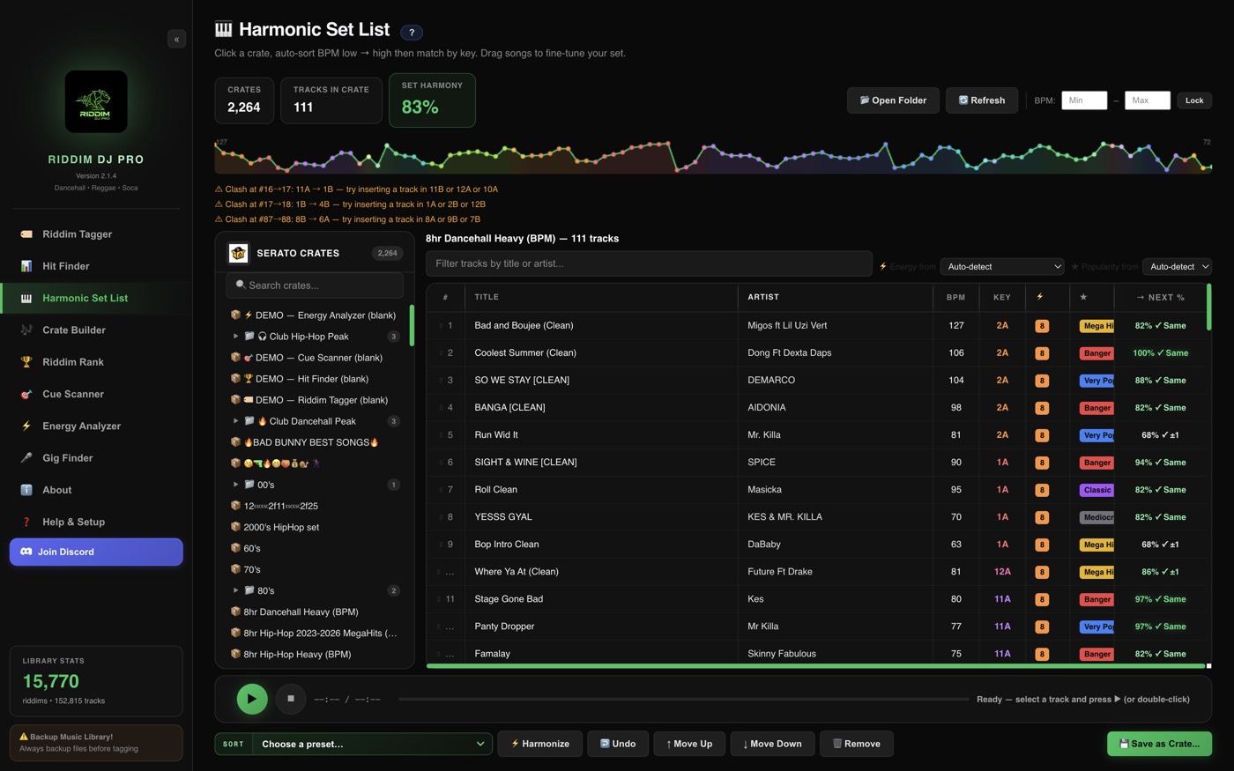The height and width of the screenshot is (771, 1234).
Task: Select Harmonic Set List in sidebar
Action: (96, 298)
